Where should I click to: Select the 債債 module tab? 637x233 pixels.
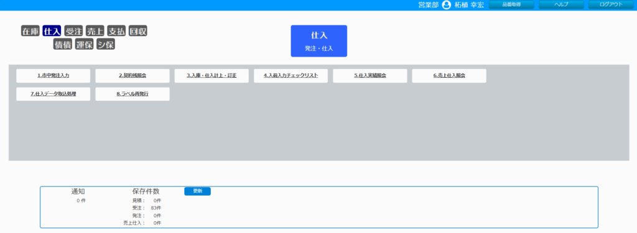point(63,45)
